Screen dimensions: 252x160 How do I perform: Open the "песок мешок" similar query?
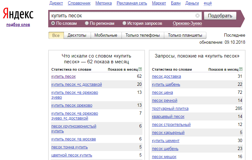click(x=164, y=157)
